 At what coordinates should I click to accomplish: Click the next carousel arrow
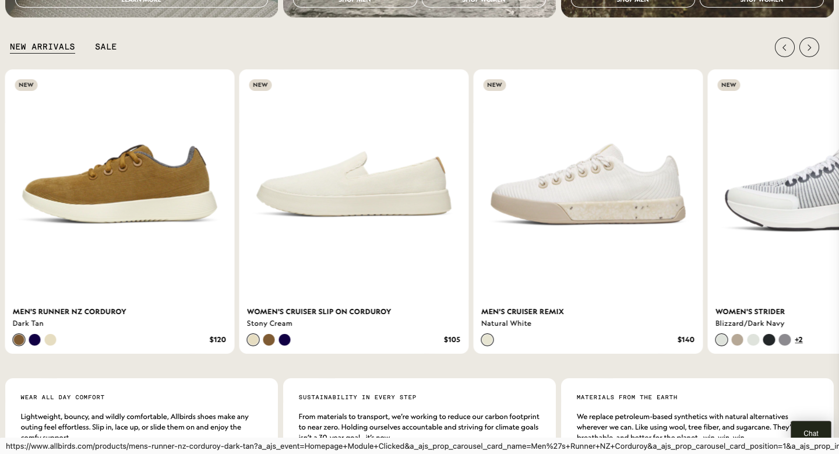(x=809, y=47)
